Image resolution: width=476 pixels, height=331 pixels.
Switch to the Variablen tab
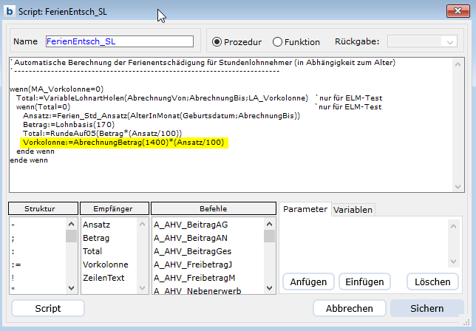pyautogui.click(x=353, y=210)
